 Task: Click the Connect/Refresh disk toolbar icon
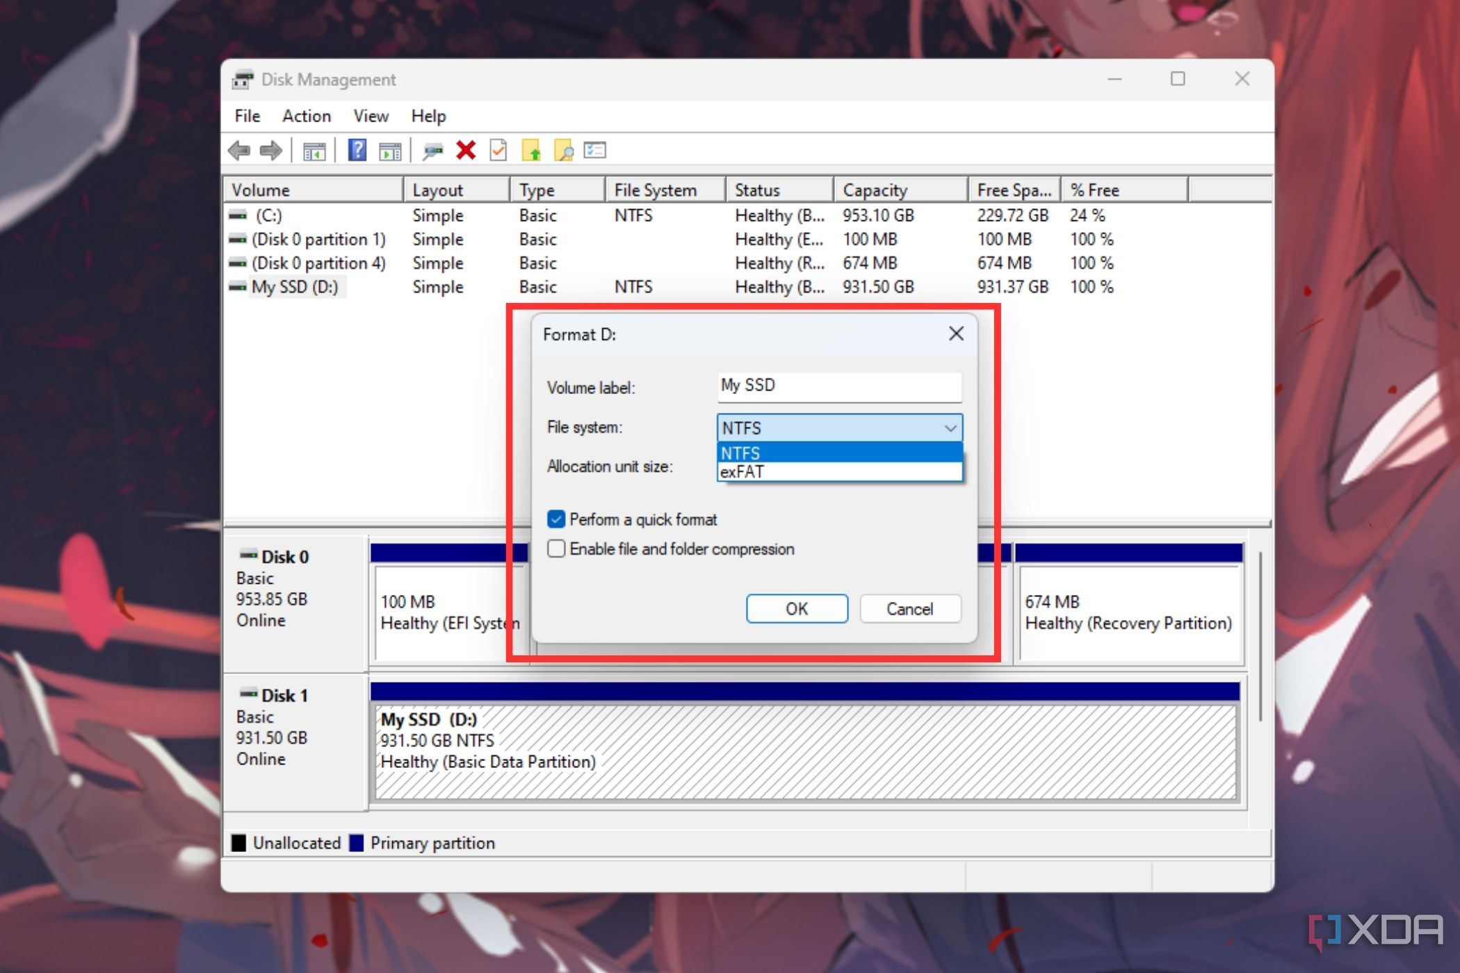(432, 151)
